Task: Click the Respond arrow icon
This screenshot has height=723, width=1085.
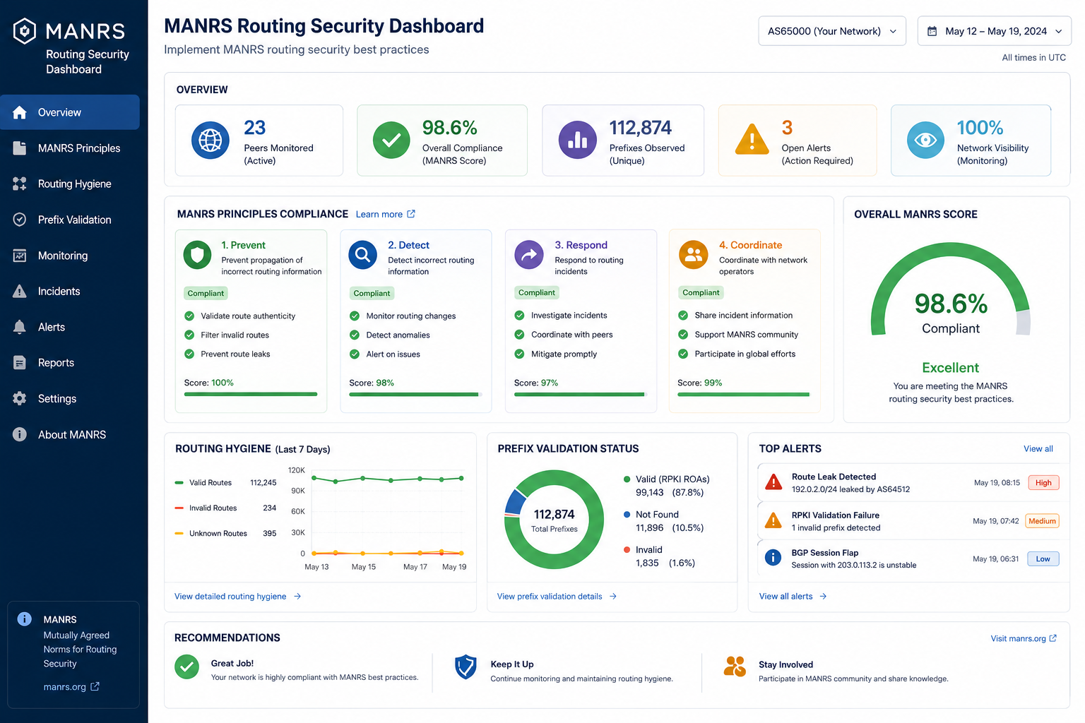Action: pyautogui.click(x=529, y=255)
